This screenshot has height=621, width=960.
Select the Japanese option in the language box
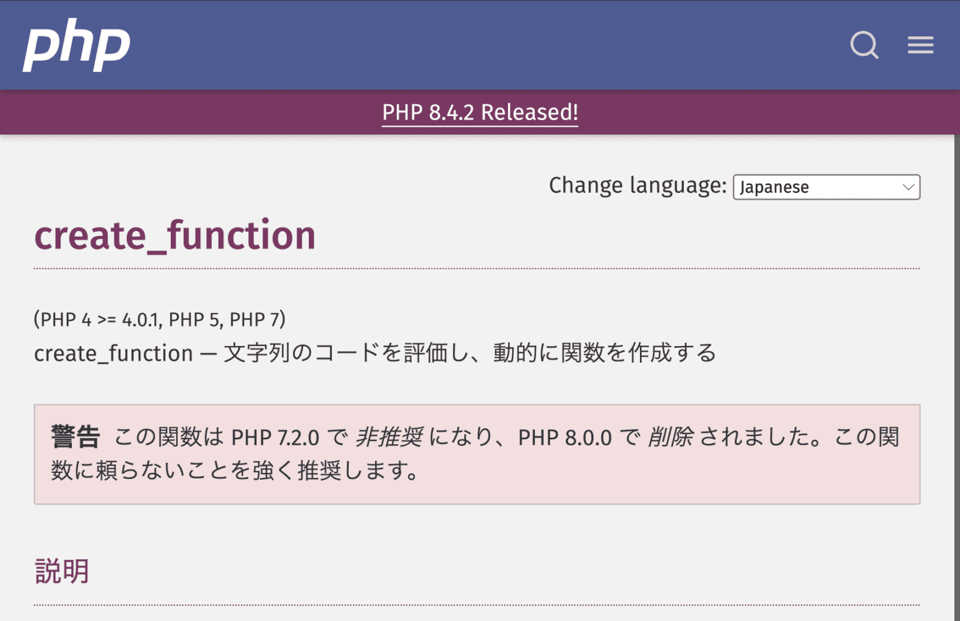[774, 187]
